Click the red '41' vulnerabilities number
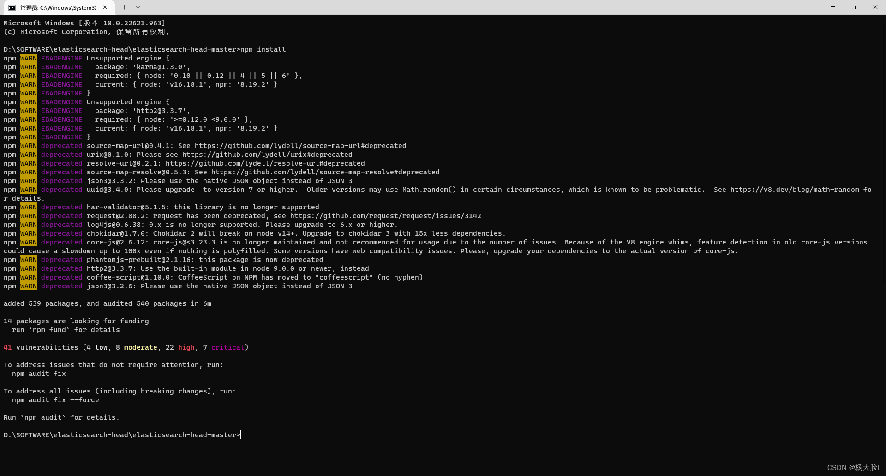The height and width of the screenshot is (476, 886). tap(8, 347)
